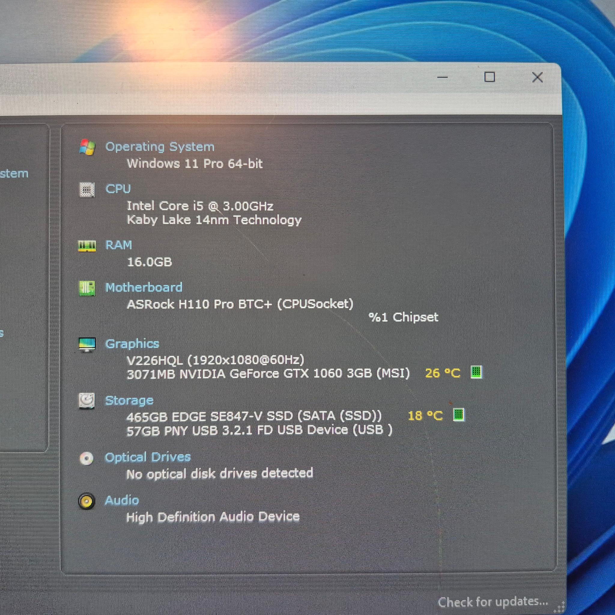Select the 16.0GB RAM value
The width and height of the screenshot is (615, 615).
(x=149, y=262)
